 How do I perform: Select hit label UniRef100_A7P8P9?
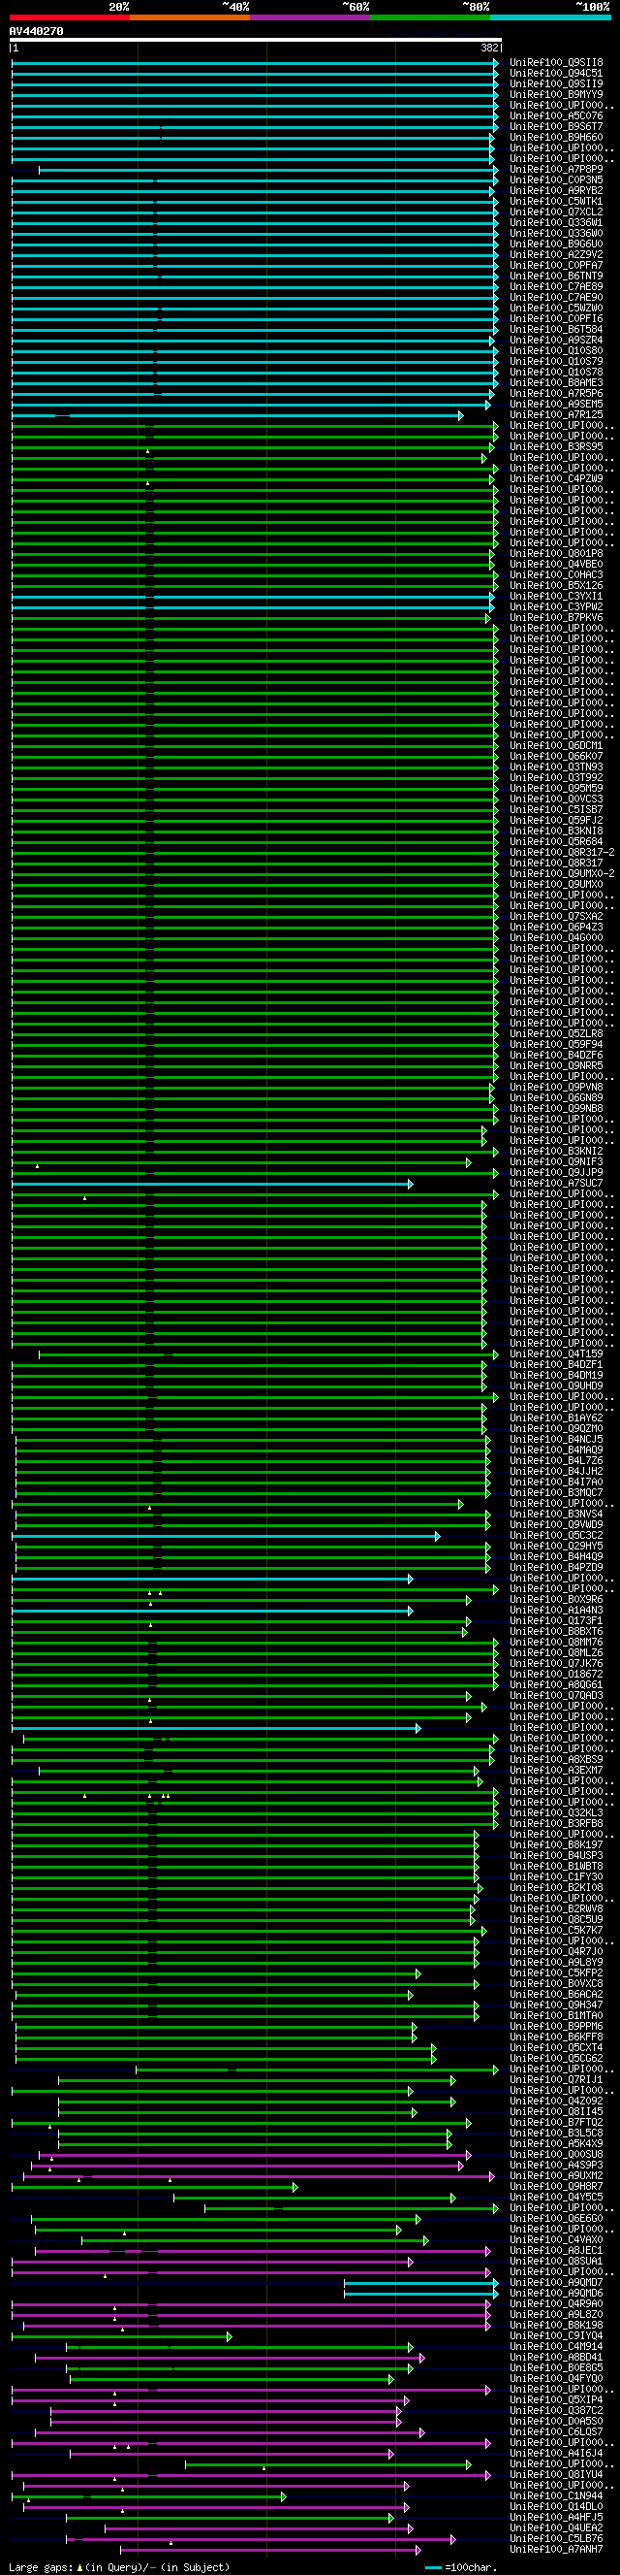click(556, 169)
